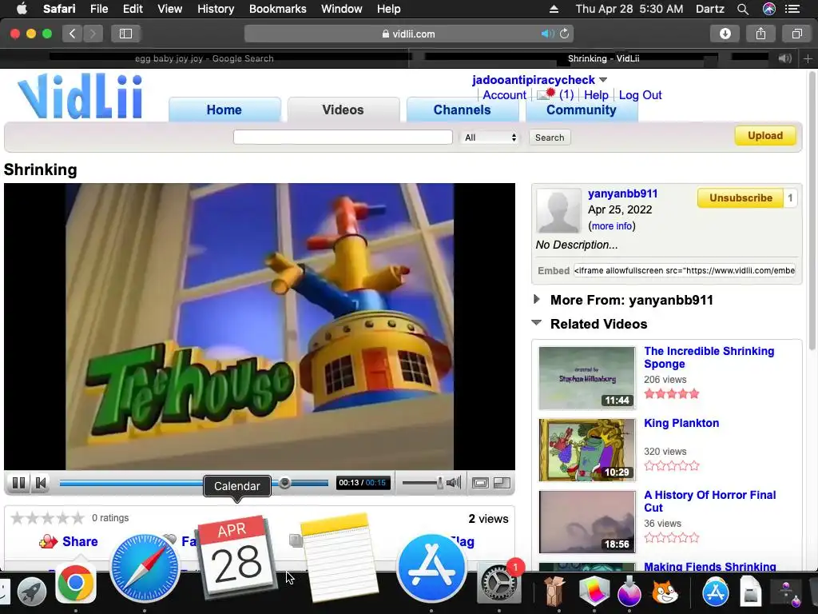Go back with Safari back arrow
818x614 pixels.
coord(73,34)
